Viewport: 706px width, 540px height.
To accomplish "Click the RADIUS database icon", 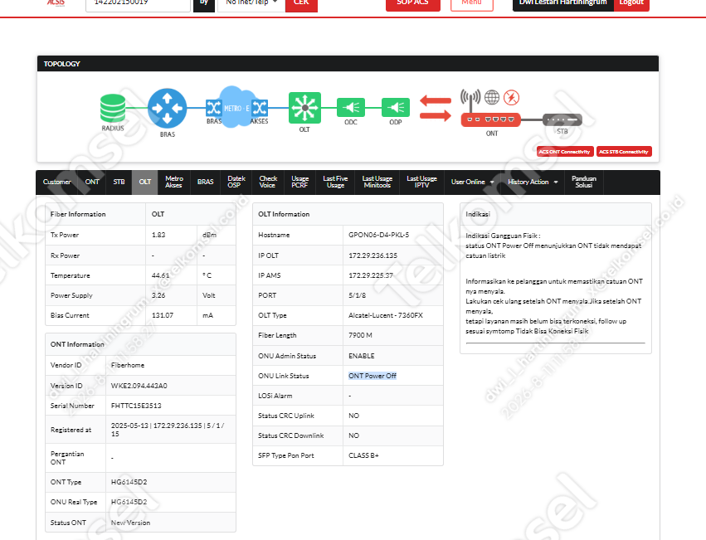I will [x=113, y=108].
